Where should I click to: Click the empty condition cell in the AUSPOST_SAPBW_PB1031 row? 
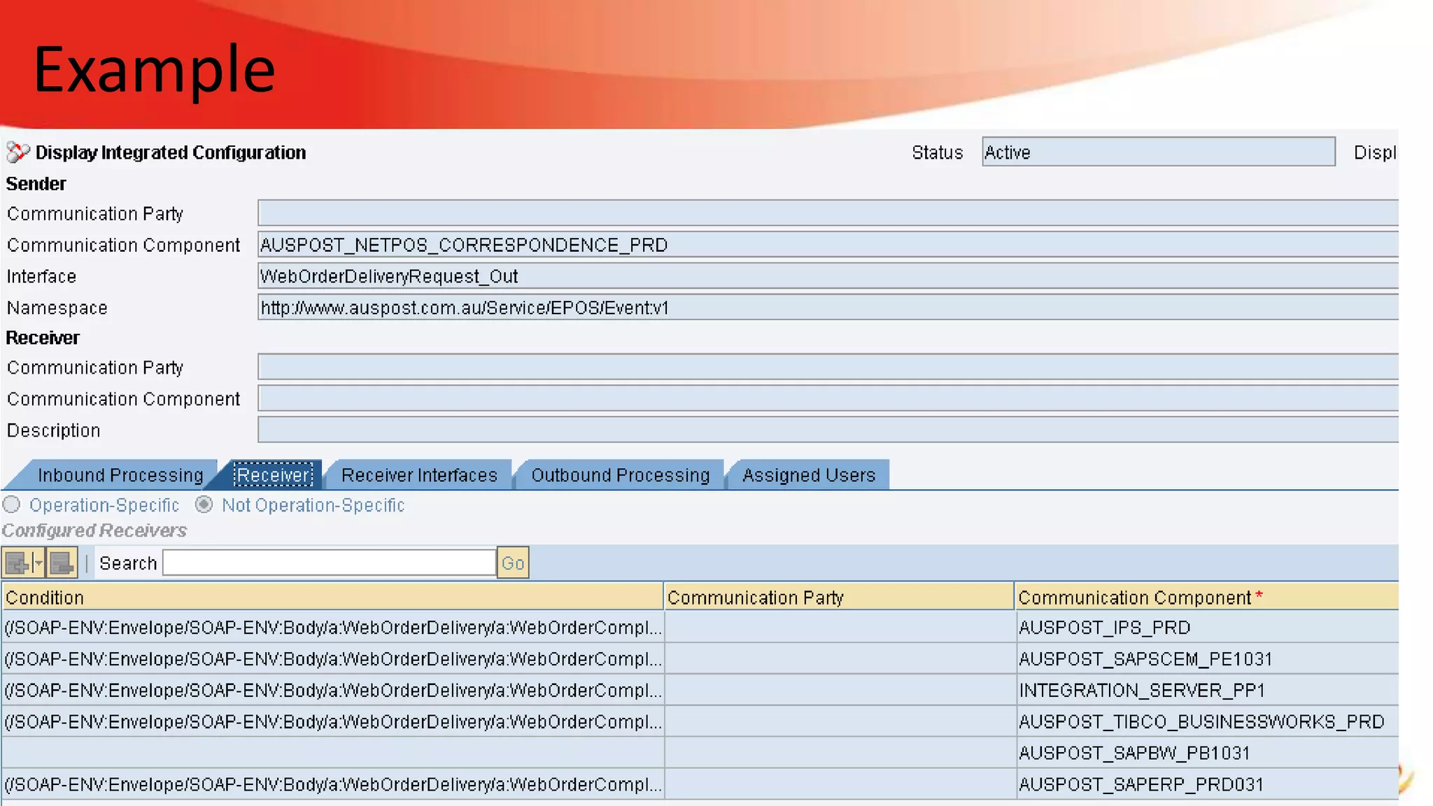click(x=332, y=753)
